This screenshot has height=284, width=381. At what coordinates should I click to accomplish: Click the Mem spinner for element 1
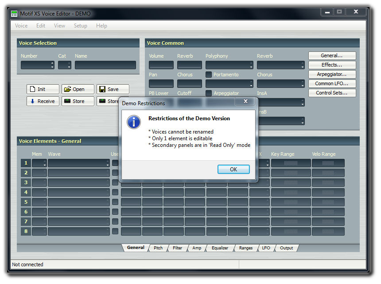coord(39,163)
